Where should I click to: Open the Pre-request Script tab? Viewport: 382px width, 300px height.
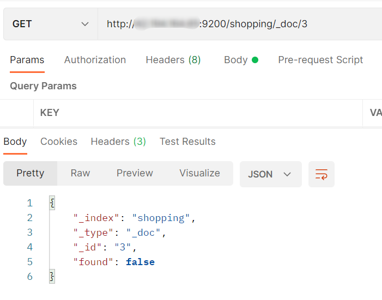pyautogui.click(x=320, y=60)
